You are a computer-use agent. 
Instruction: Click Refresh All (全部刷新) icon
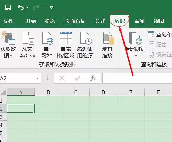click(136, 38)
